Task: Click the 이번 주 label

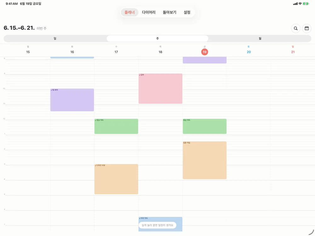Action: click(x=42, y=29)
